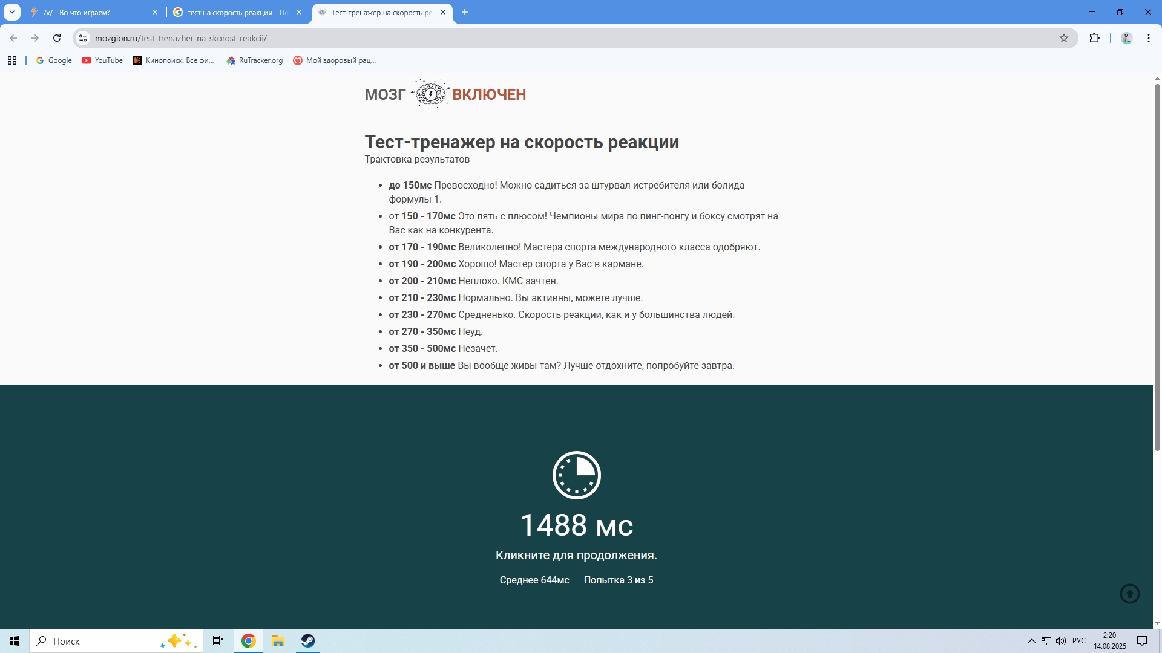Viewport: 1162px width, 653px height.
Task: Reload the page
Action: [x=57, y=38]
